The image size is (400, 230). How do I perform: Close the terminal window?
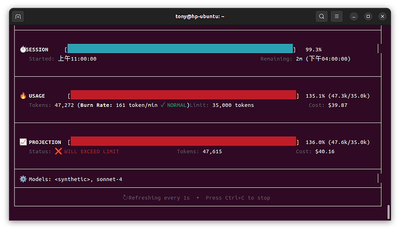point(383,17)
